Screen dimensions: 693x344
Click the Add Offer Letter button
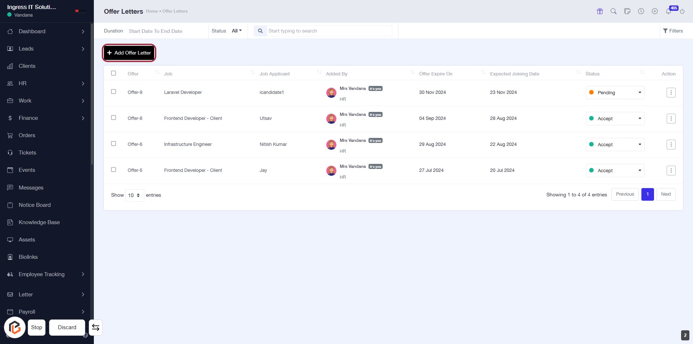pos(129,53)
